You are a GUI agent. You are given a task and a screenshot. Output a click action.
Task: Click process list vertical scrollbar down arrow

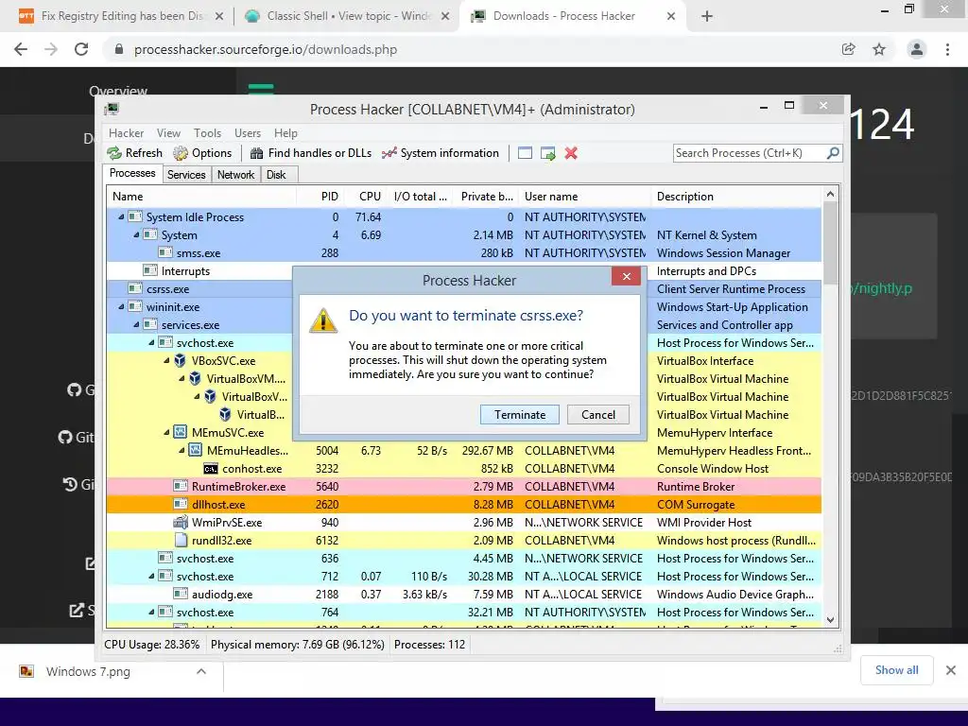pyautogui.click(x=830, y=620)
